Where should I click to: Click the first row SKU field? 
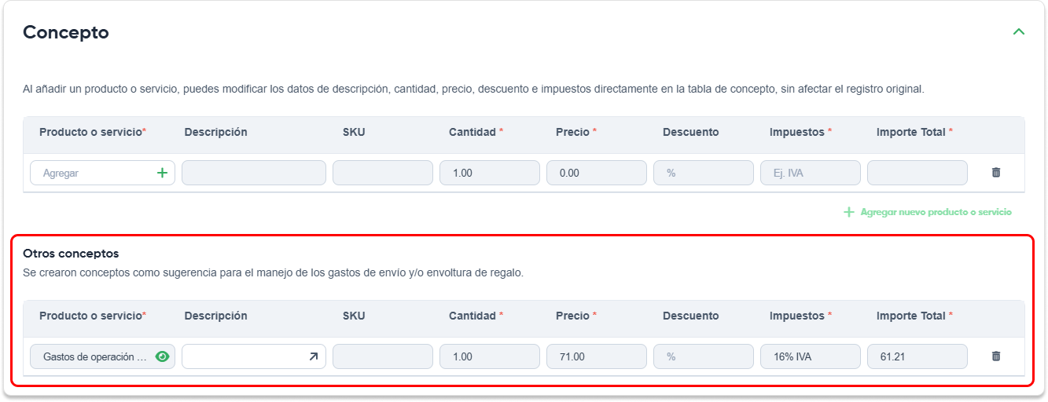tap(383, 173)
